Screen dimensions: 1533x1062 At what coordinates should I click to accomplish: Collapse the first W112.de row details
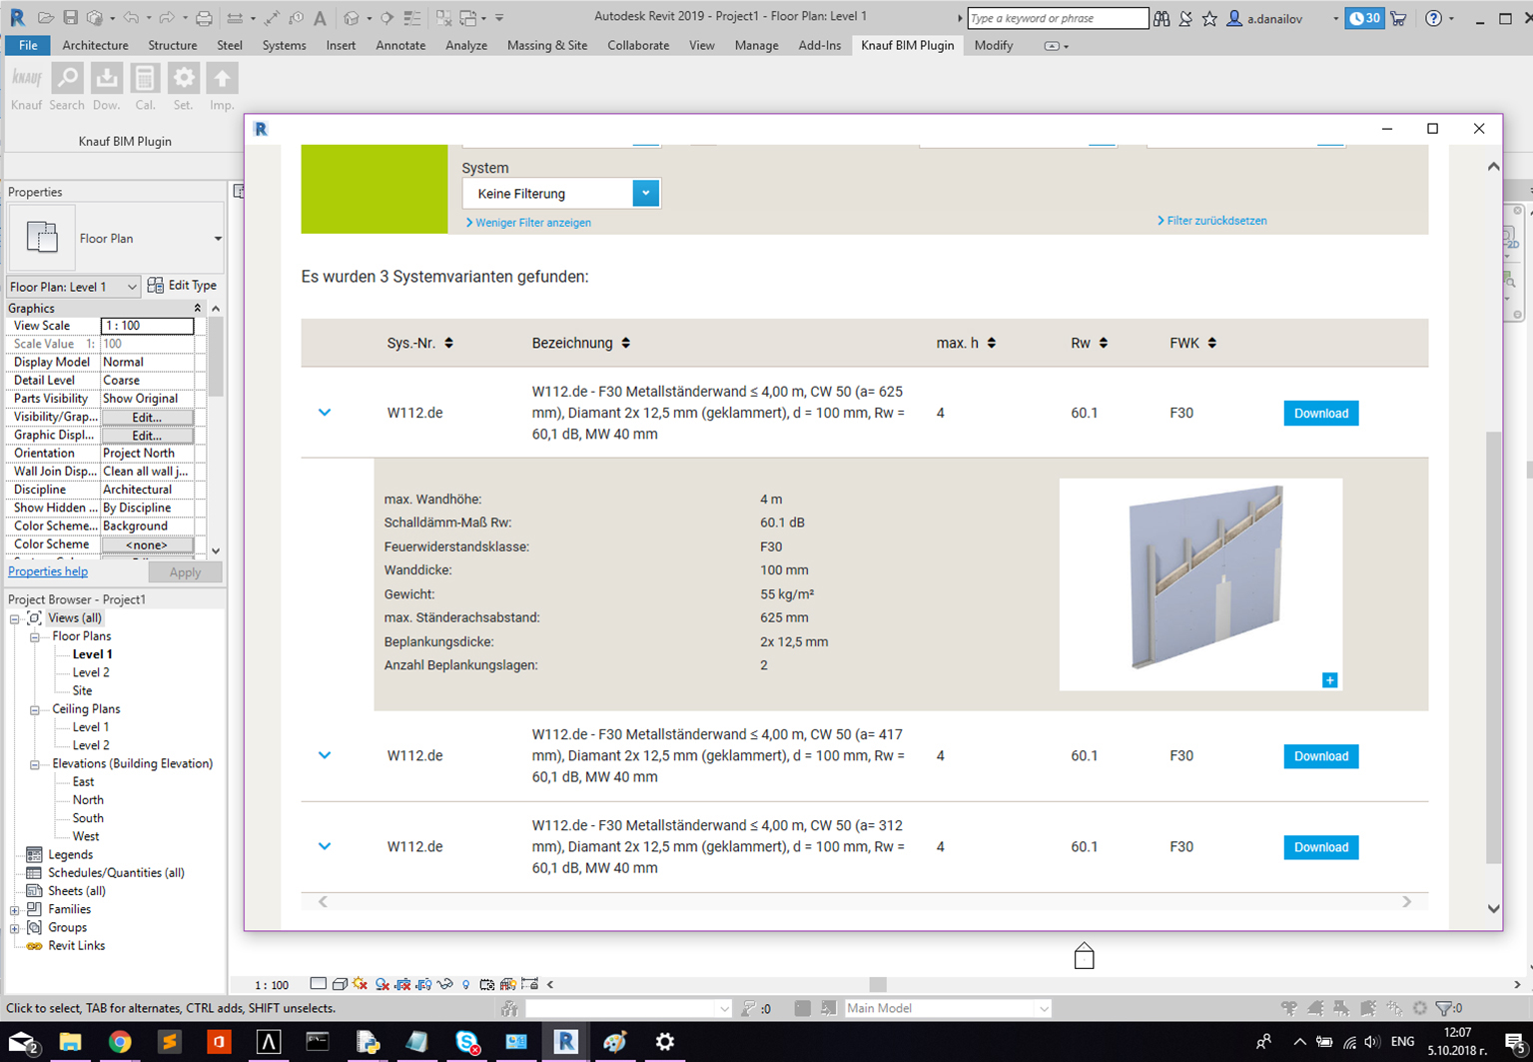[x=325, y=413]
